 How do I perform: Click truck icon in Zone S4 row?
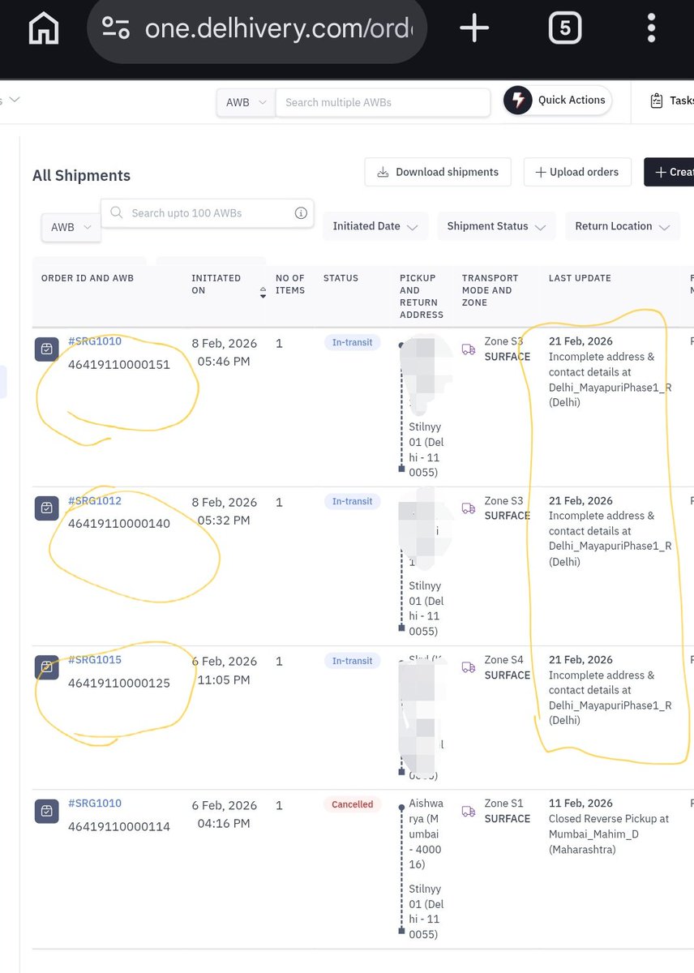(469, 667)
